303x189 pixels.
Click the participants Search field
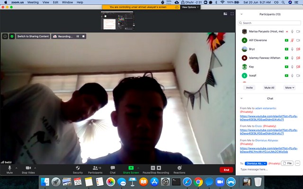269,23
